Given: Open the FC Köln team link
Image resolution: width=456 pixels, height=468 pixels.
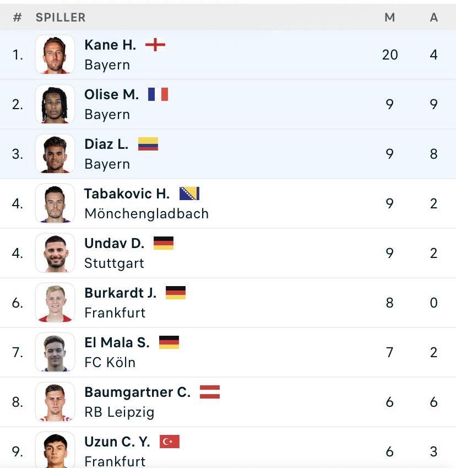Looking at the screenshot, I should pos(110,363).
